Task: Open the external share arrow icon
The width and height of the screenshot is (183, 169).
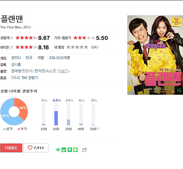Action: pos(84,150)
